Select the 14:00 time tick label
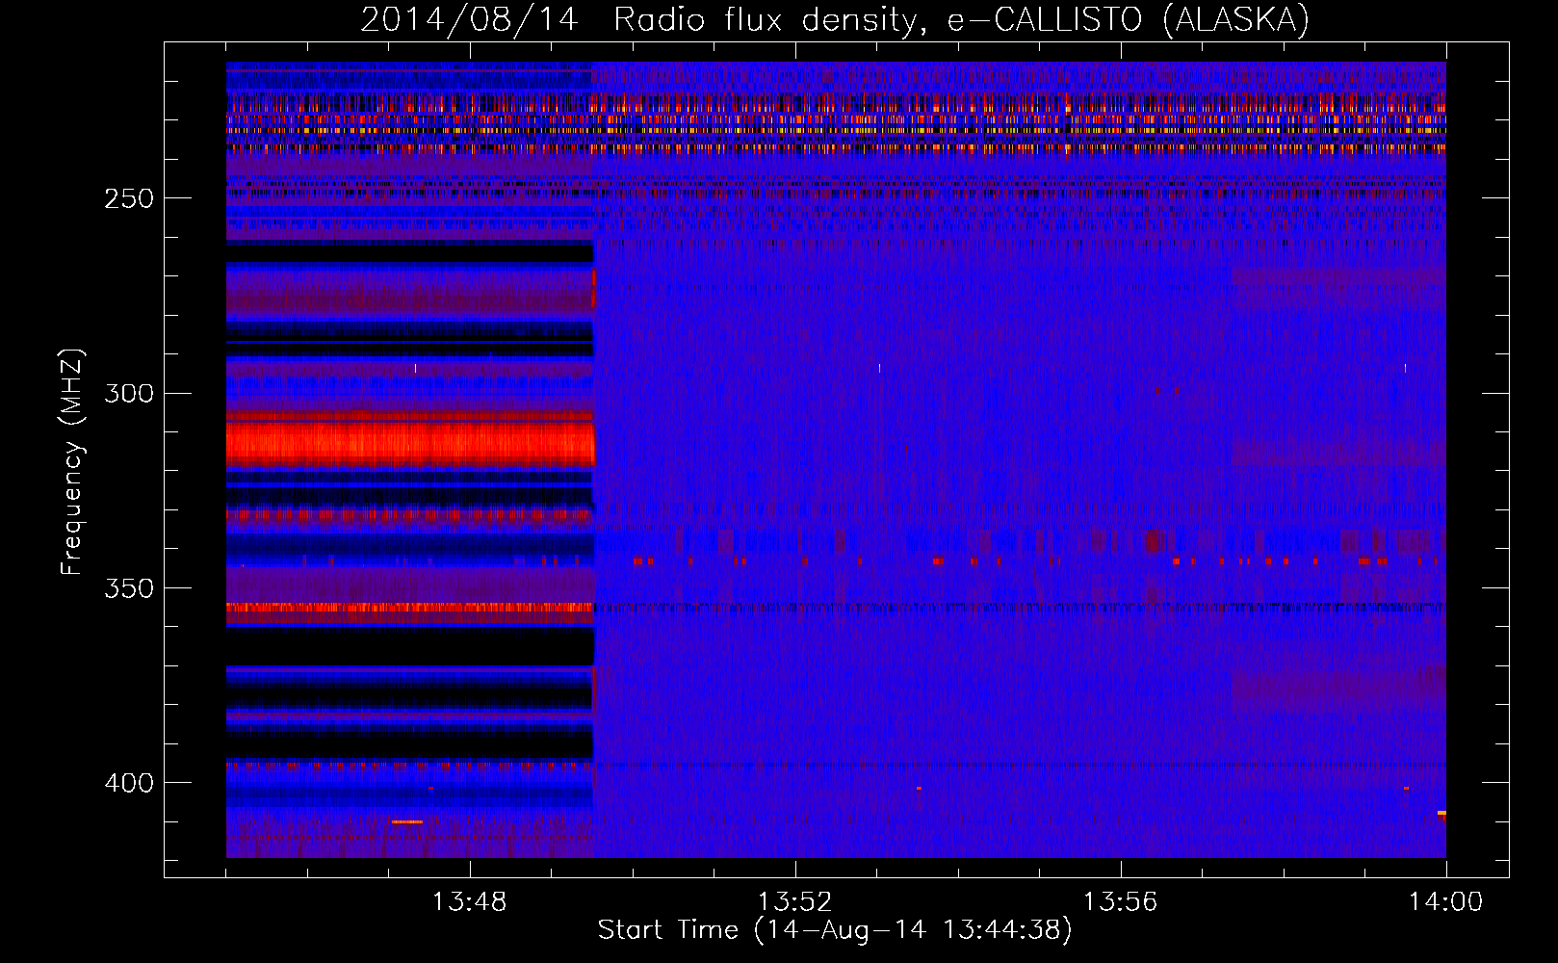This screenshot has height=963, width=1558. tap(1446, 902)
